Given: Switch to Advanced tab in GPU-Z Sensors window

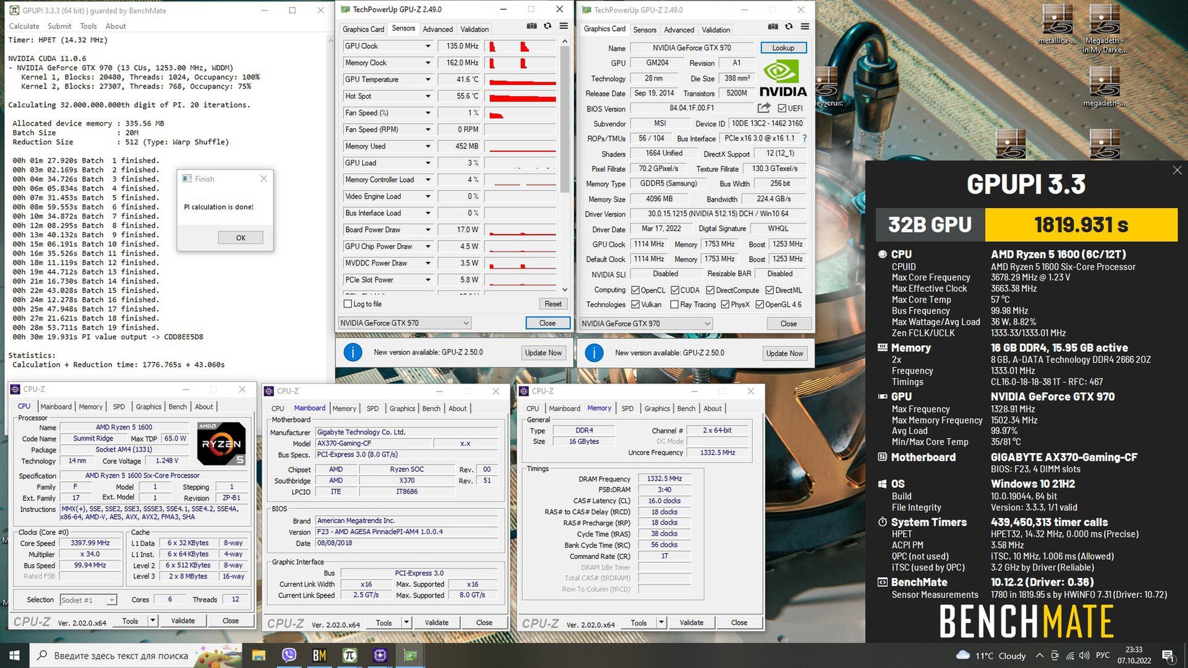Looking at the screenshot, I should click(437, 29).
